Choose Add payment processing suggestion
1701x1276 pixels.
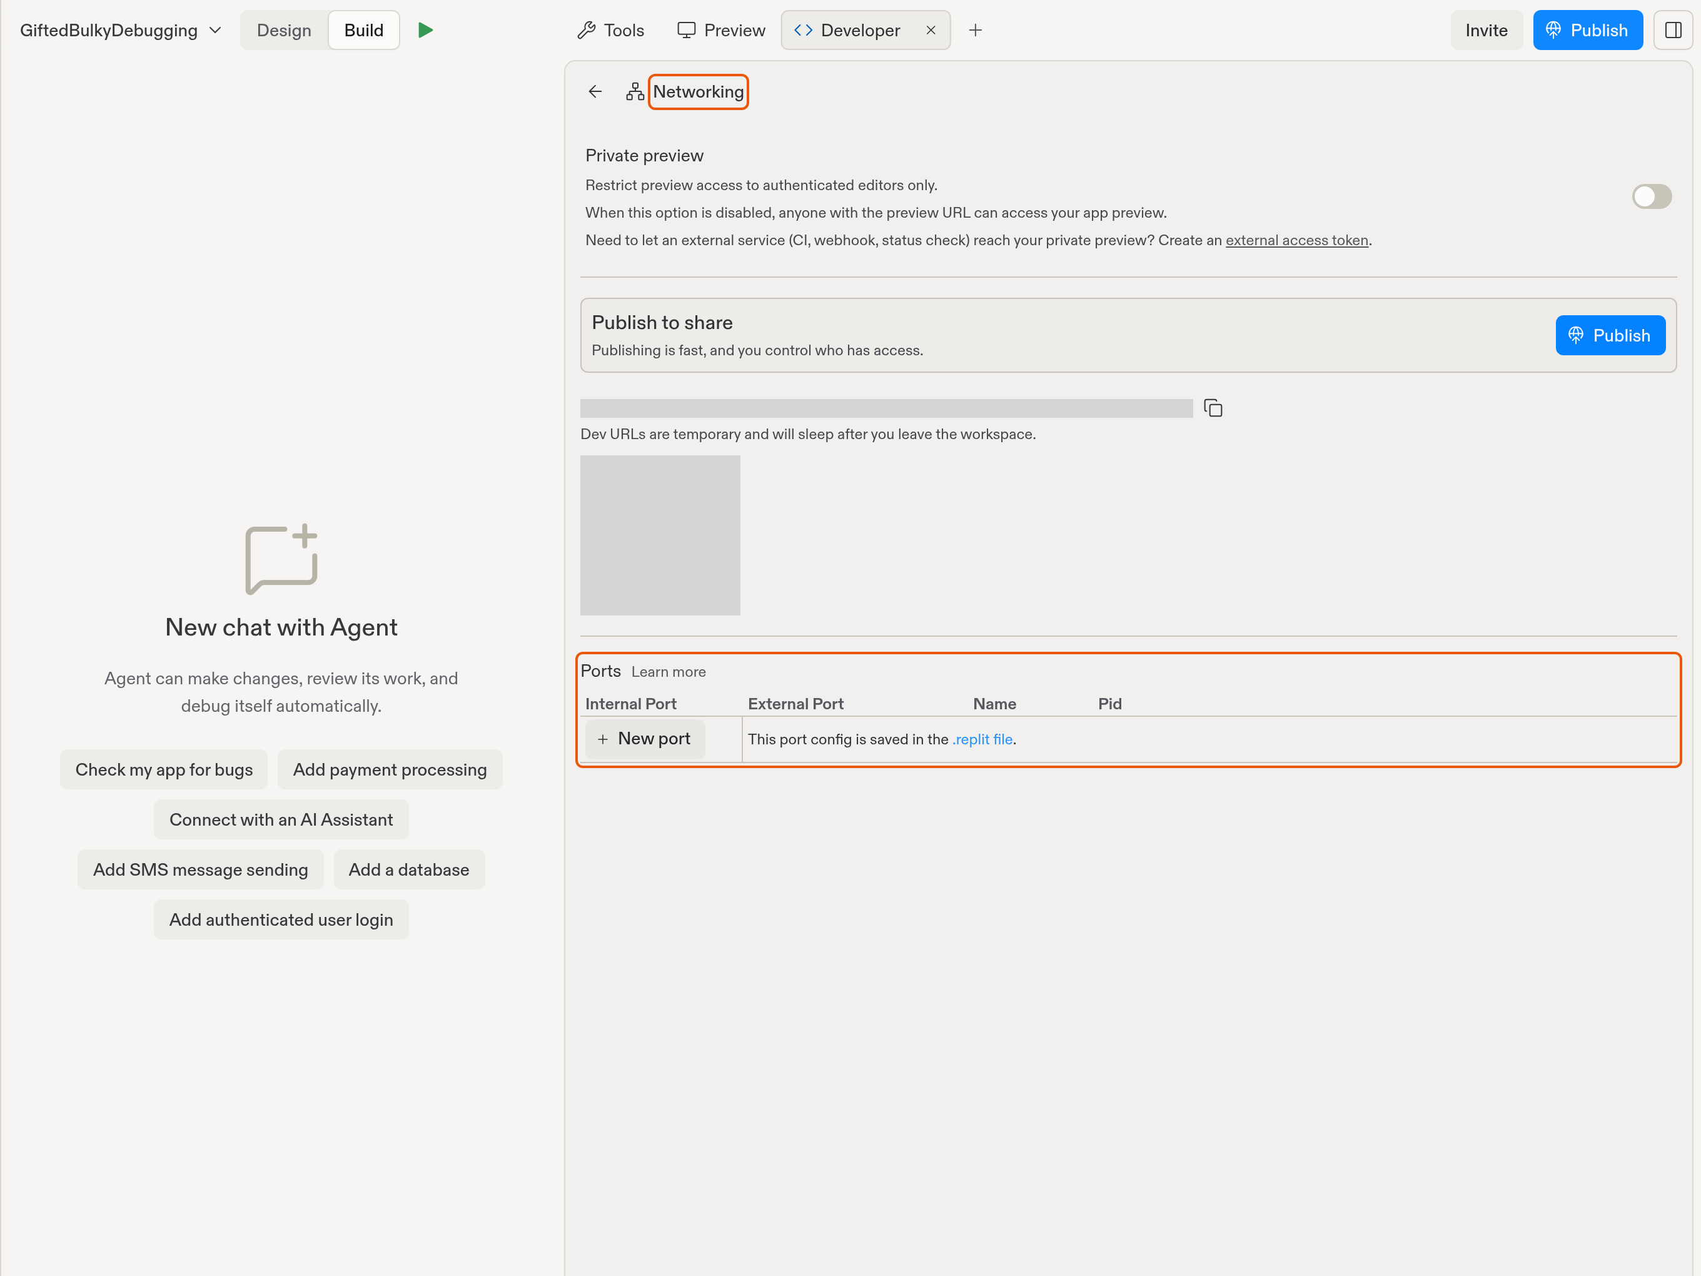click(x=390, y=769)
